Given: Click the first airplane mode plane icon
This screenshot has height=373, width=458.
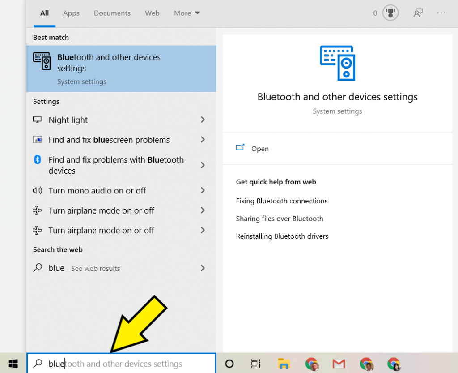Looking at the screenshot, I should click(x=38, y=210).
